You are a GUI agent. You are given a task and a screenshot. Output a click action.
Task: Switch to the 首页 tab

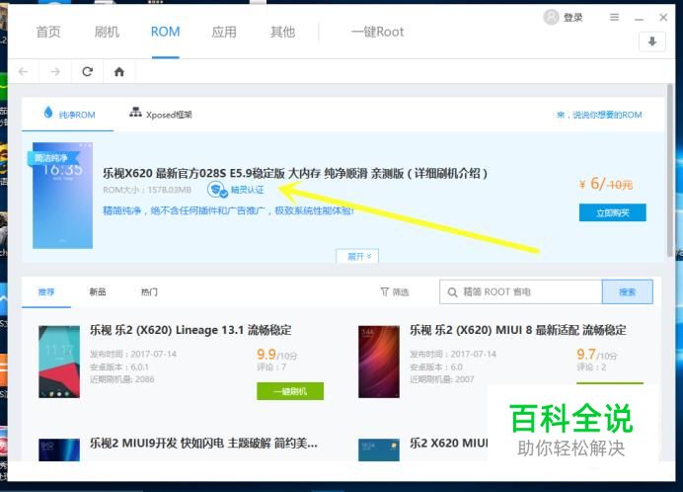(x=48, y=32)
